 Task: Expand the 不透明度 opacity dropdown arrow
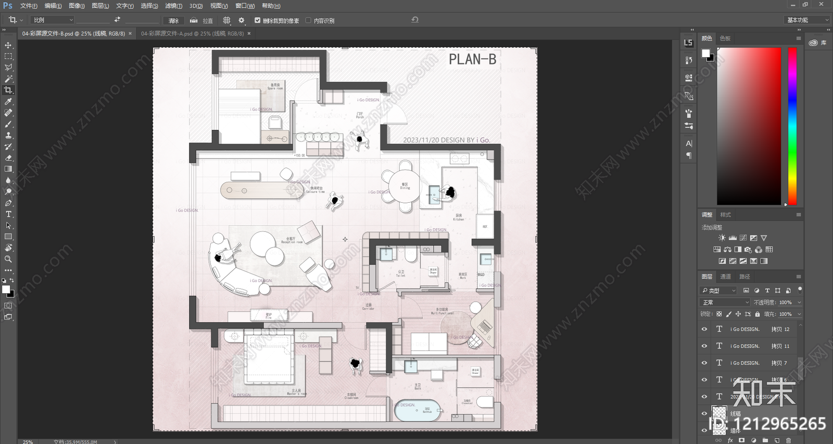tap(799, 303)
